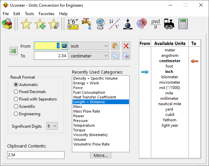This screenshot has width=209, height=166.
Task: Open the calculator from the toolbar
Action: coord(183,24)
